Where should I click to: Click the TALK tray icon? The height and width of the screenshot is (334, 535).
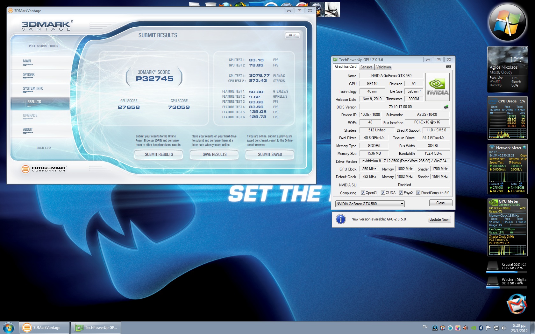[435, 328]
